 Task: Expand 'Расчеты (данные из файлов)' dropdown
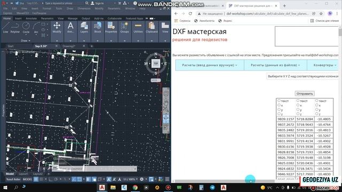tap(275, 65)
